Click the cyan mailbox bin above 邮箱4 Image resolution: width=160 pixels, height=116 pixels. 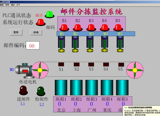pyautogui.click(x=107, y=88)
